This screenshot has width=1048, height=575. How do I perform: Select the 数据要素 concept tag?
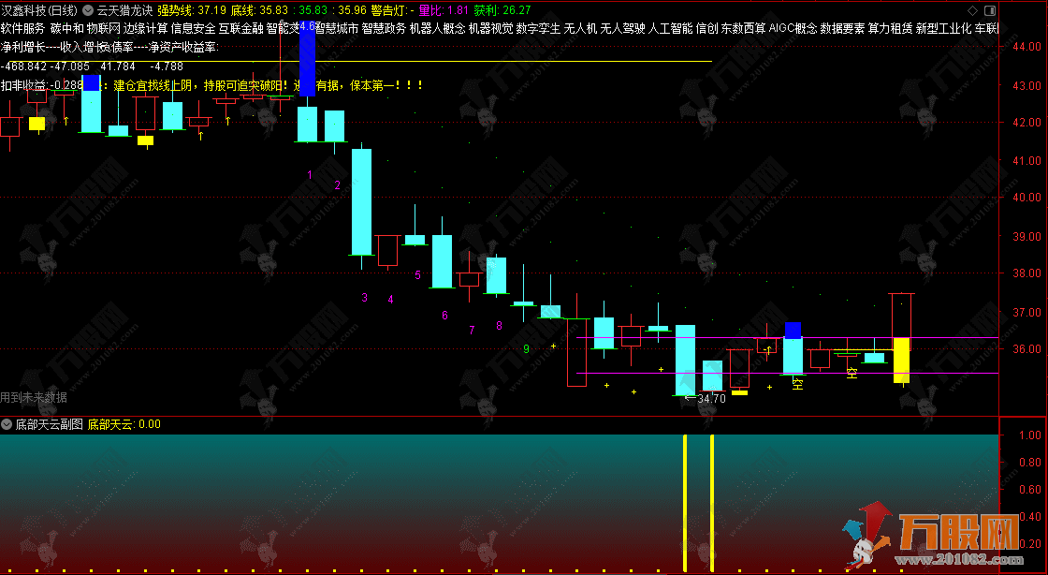(x=842, y=28)
